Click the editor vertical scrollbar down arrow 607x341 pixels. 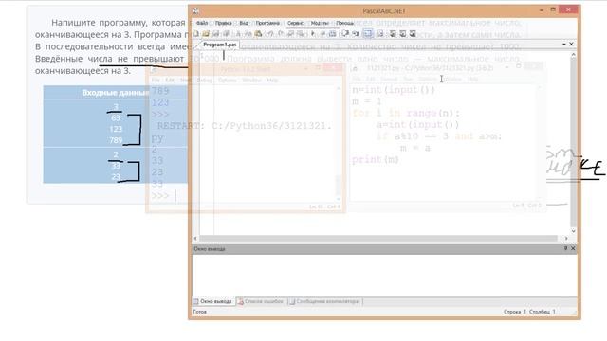click(573, 231)
